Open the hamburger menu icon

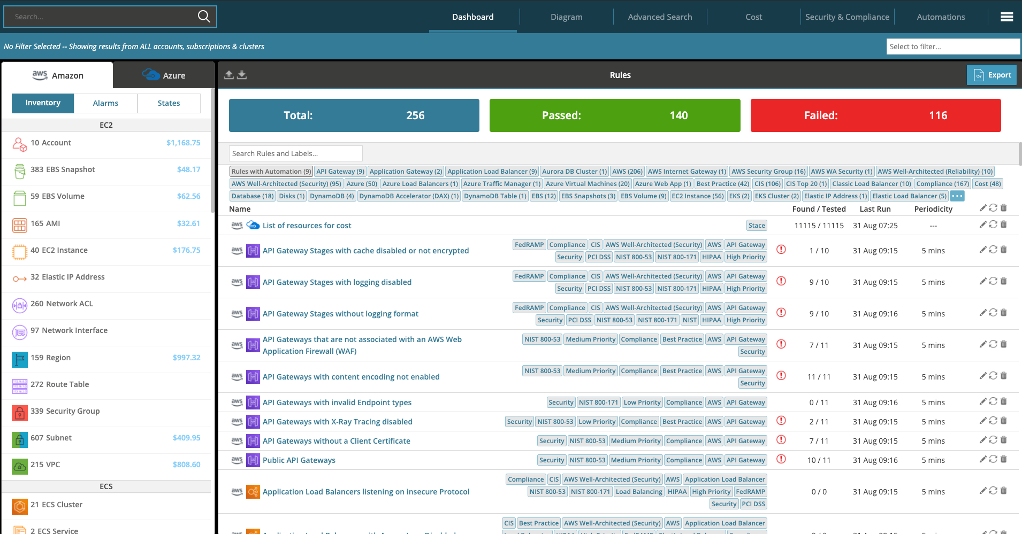tap(1006, 17)
